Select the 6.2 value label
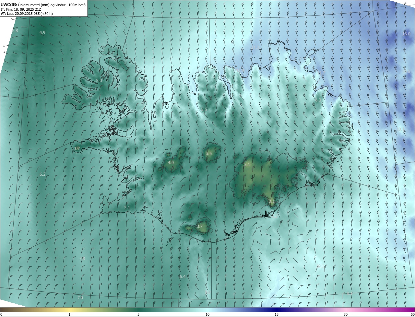This screenshot has width=415, height=317. click(x=42, y=174)
